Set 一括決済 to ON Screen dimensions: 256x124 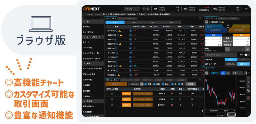click(x=244, y=60)
